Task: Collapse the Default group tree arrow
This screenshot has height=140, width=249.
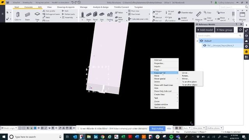Action: [197, 41]
